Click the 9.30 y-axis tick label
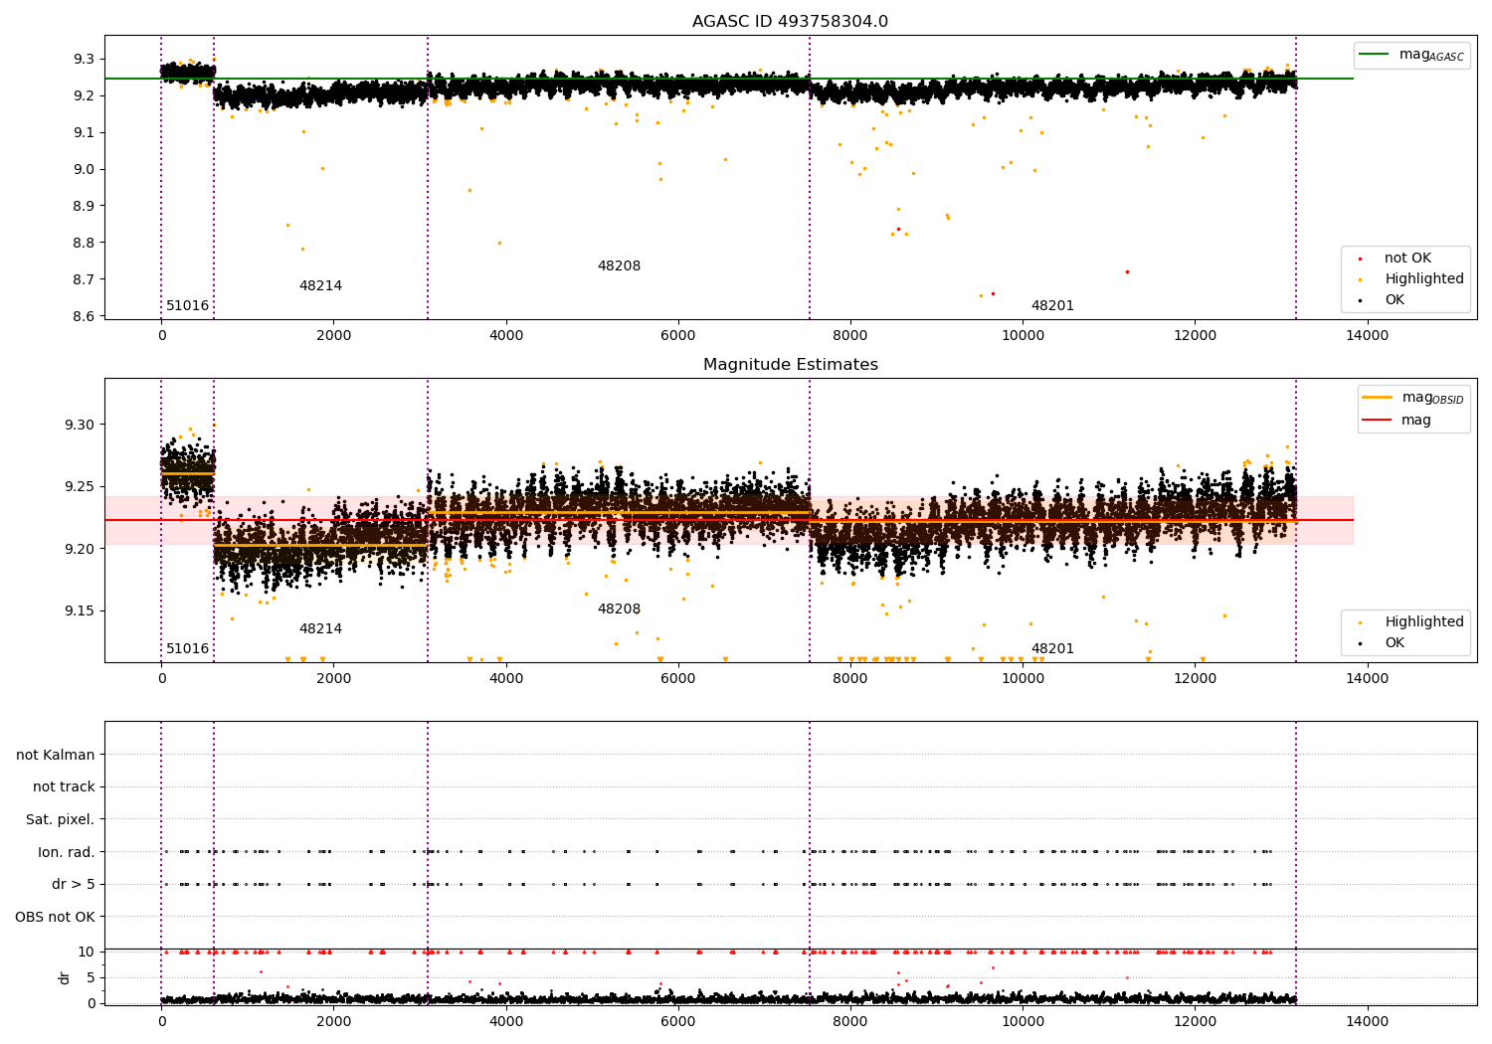 81,425
